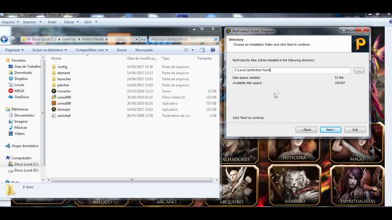Screen dimensions: 392x220
Task: Open the Organizar dropdown in Explorer
Action: tap(14, 50)
